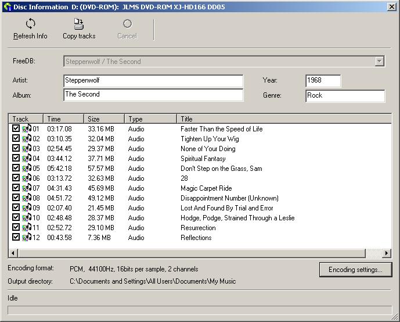Click the Cancel circle icon
This screenshot has width=400, height=322.
(x=127, y=24)
